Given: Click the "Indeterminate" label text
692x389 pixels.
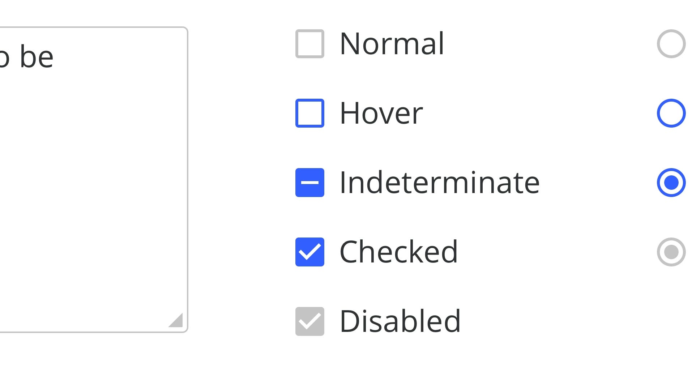Looking at the screenshot, I should pos(440,183).
